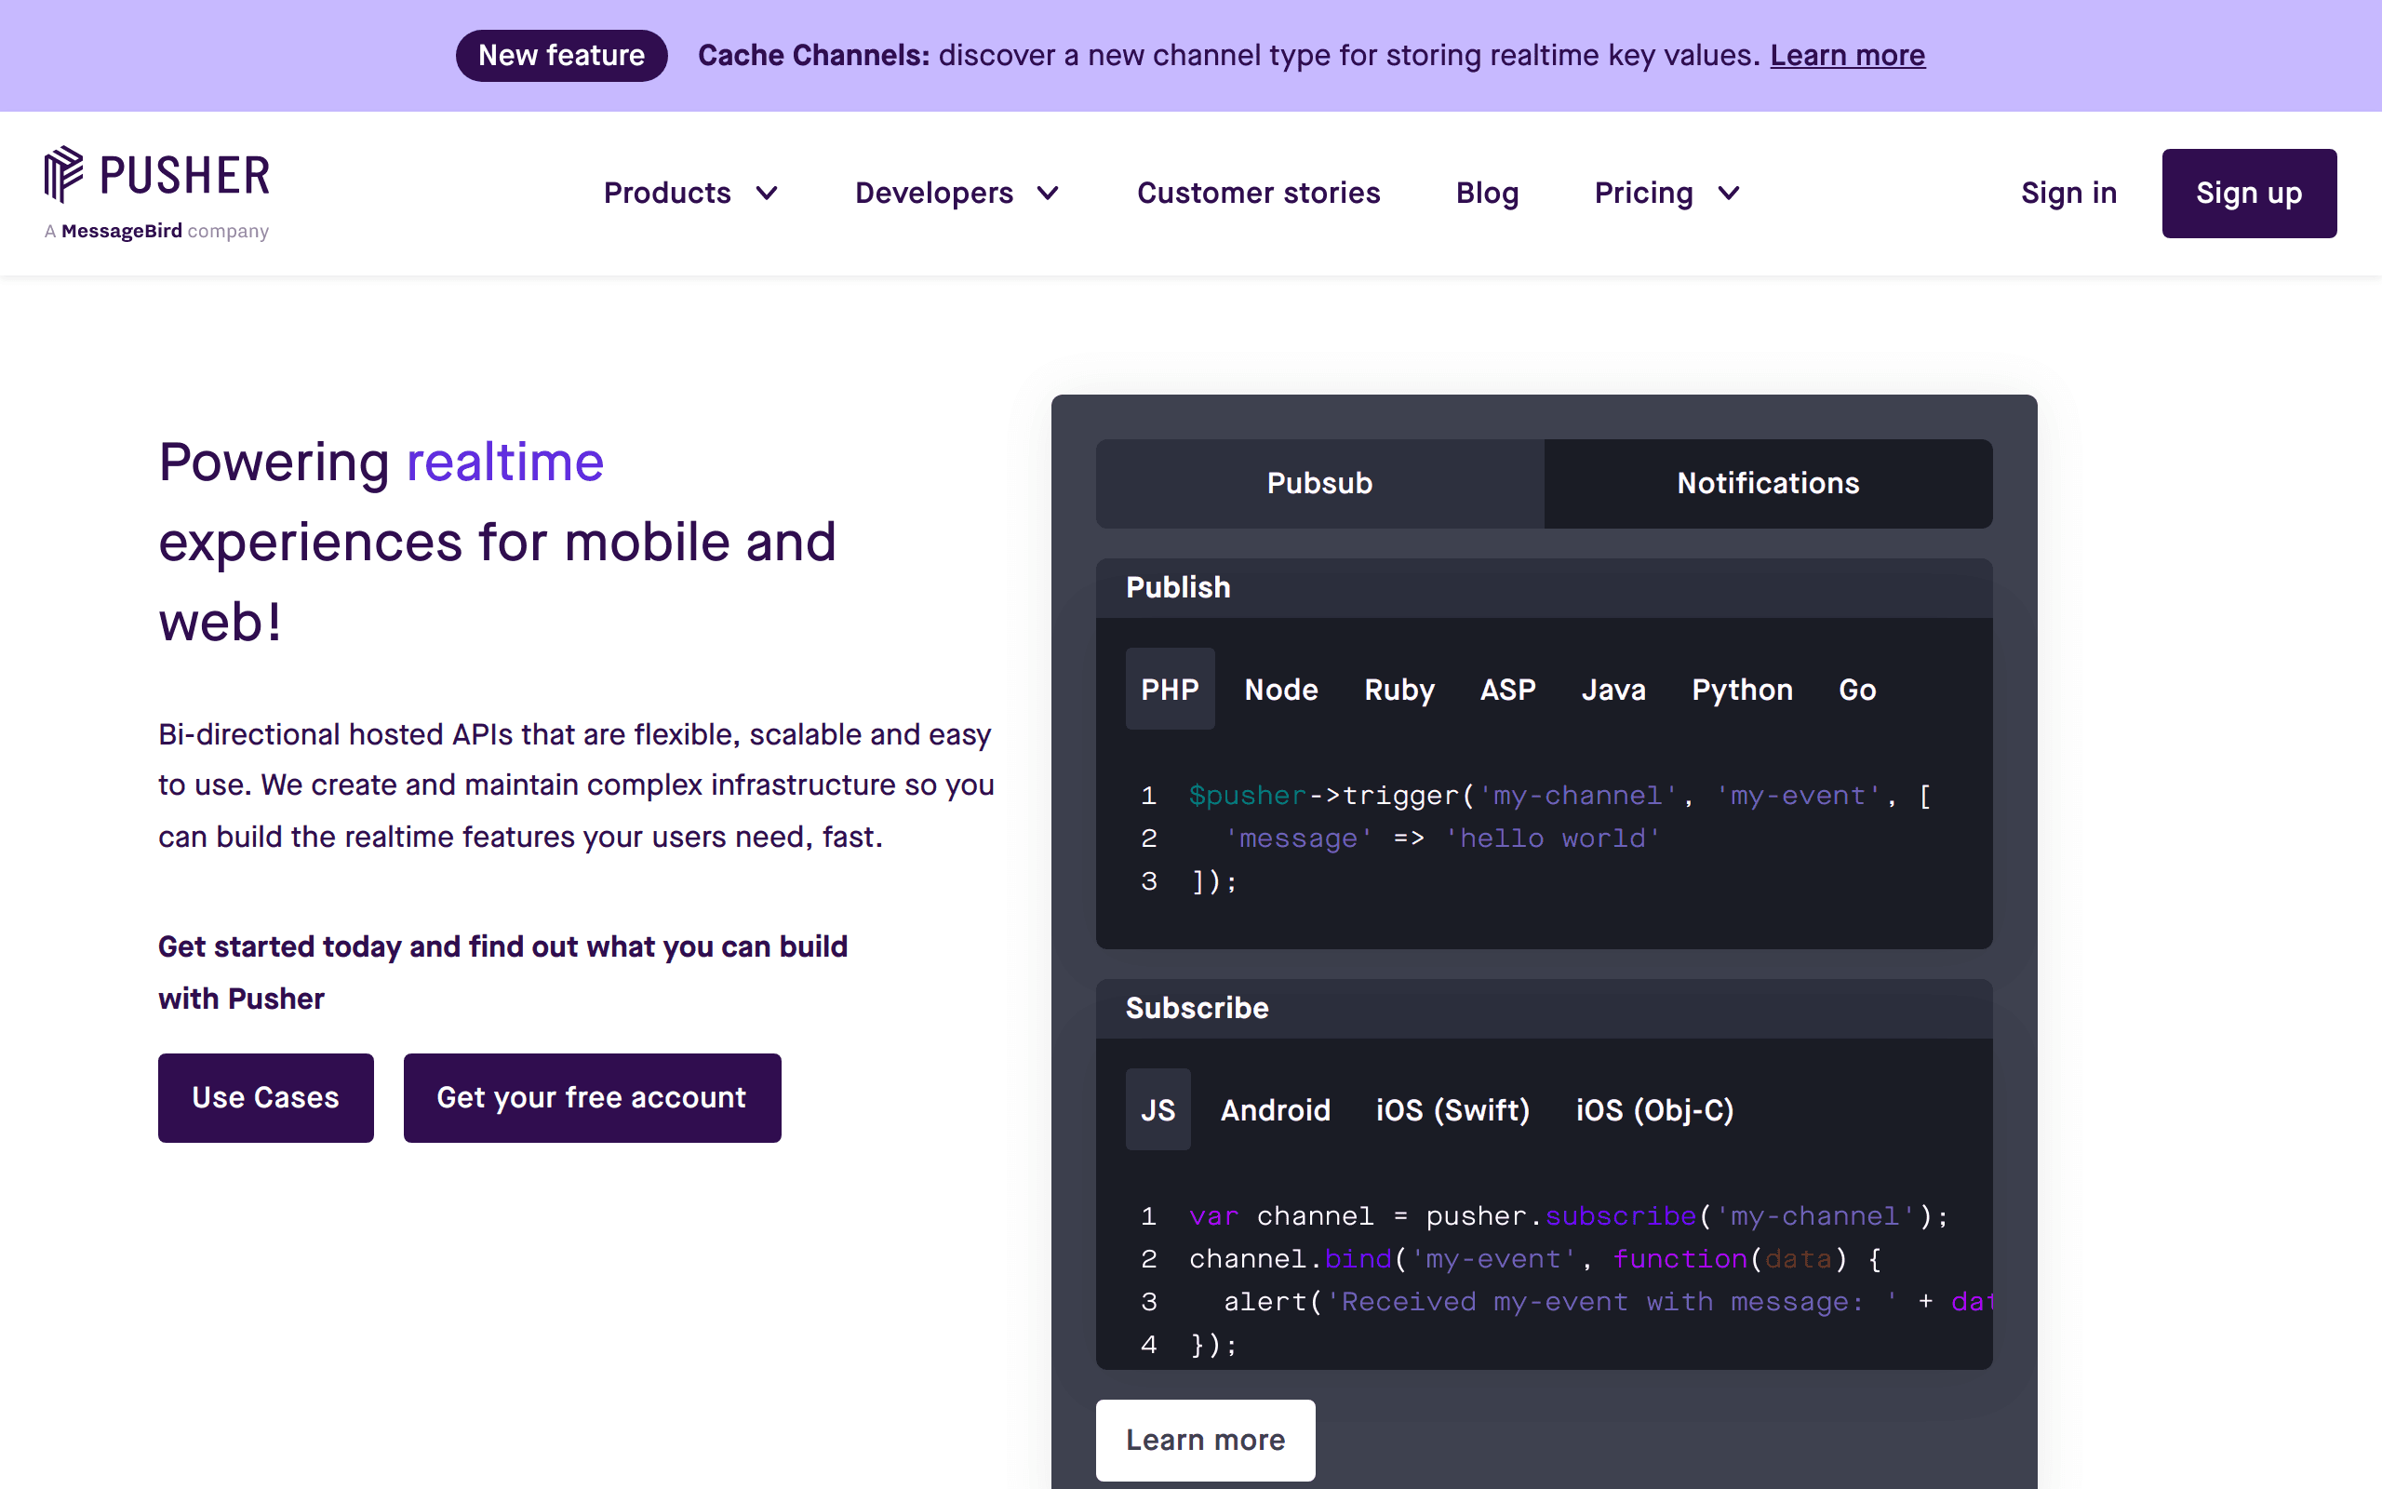Click the chevron beside Pricing
Image resolution: width=2382 pixels, height=1489 pixels.
pyautogui.click(x=1729, y=193)
